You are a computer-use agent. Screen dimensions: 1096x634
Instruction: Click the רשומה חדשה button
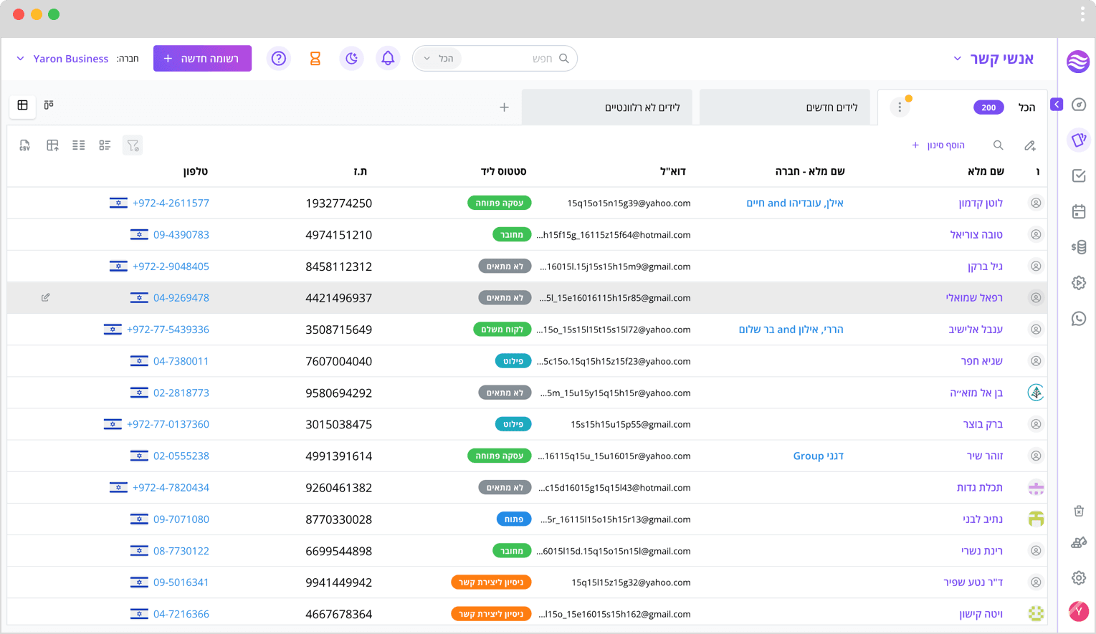202,59
